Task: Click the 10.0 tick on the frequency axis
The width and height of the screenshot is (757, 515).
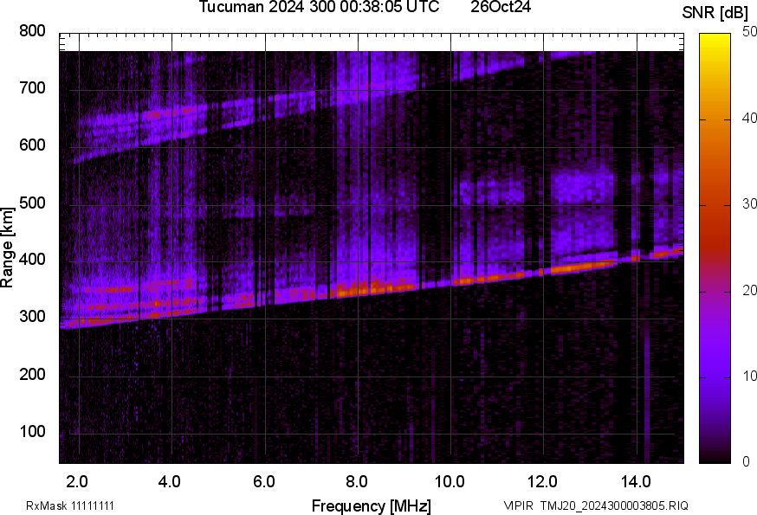Action: (x=450, y=480)
